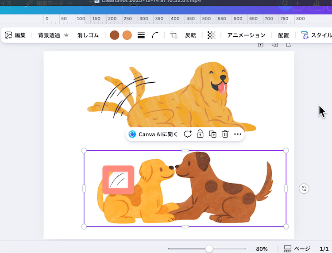Open スタイル style paint roller tool
This screenshot has width=332, height=253.
tap(317, 35)
